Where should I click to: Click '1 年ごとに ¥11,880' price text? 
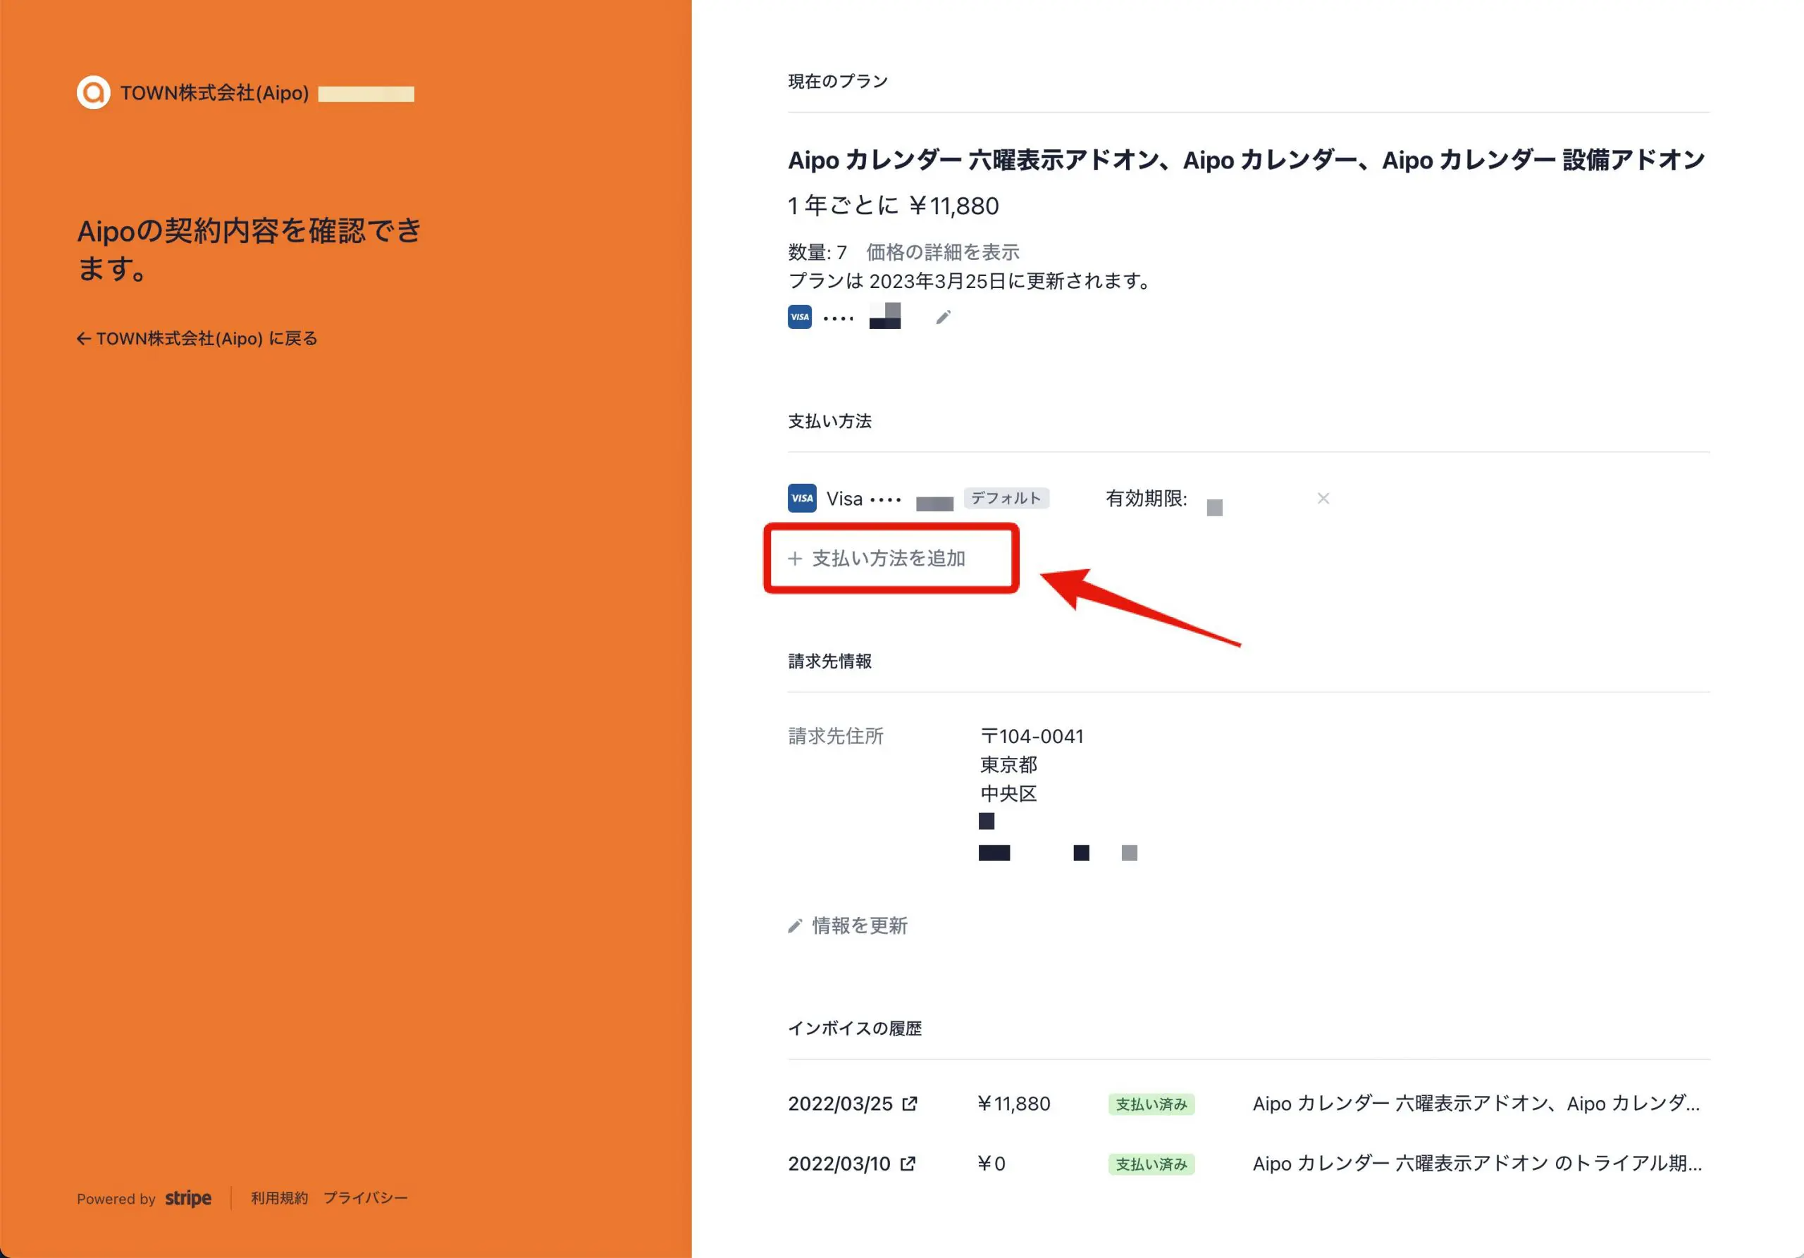pyautogui.click(x=894, y=206)
